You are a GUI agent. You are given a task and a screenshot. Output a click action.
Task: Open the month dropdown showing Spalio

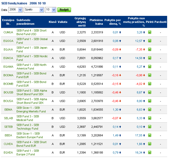coord(34,10)
